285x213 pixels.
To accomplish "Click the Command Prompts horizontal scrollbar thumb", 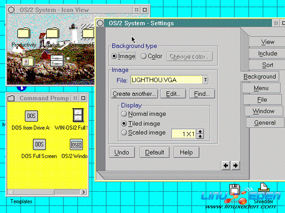I will point(34,192).
